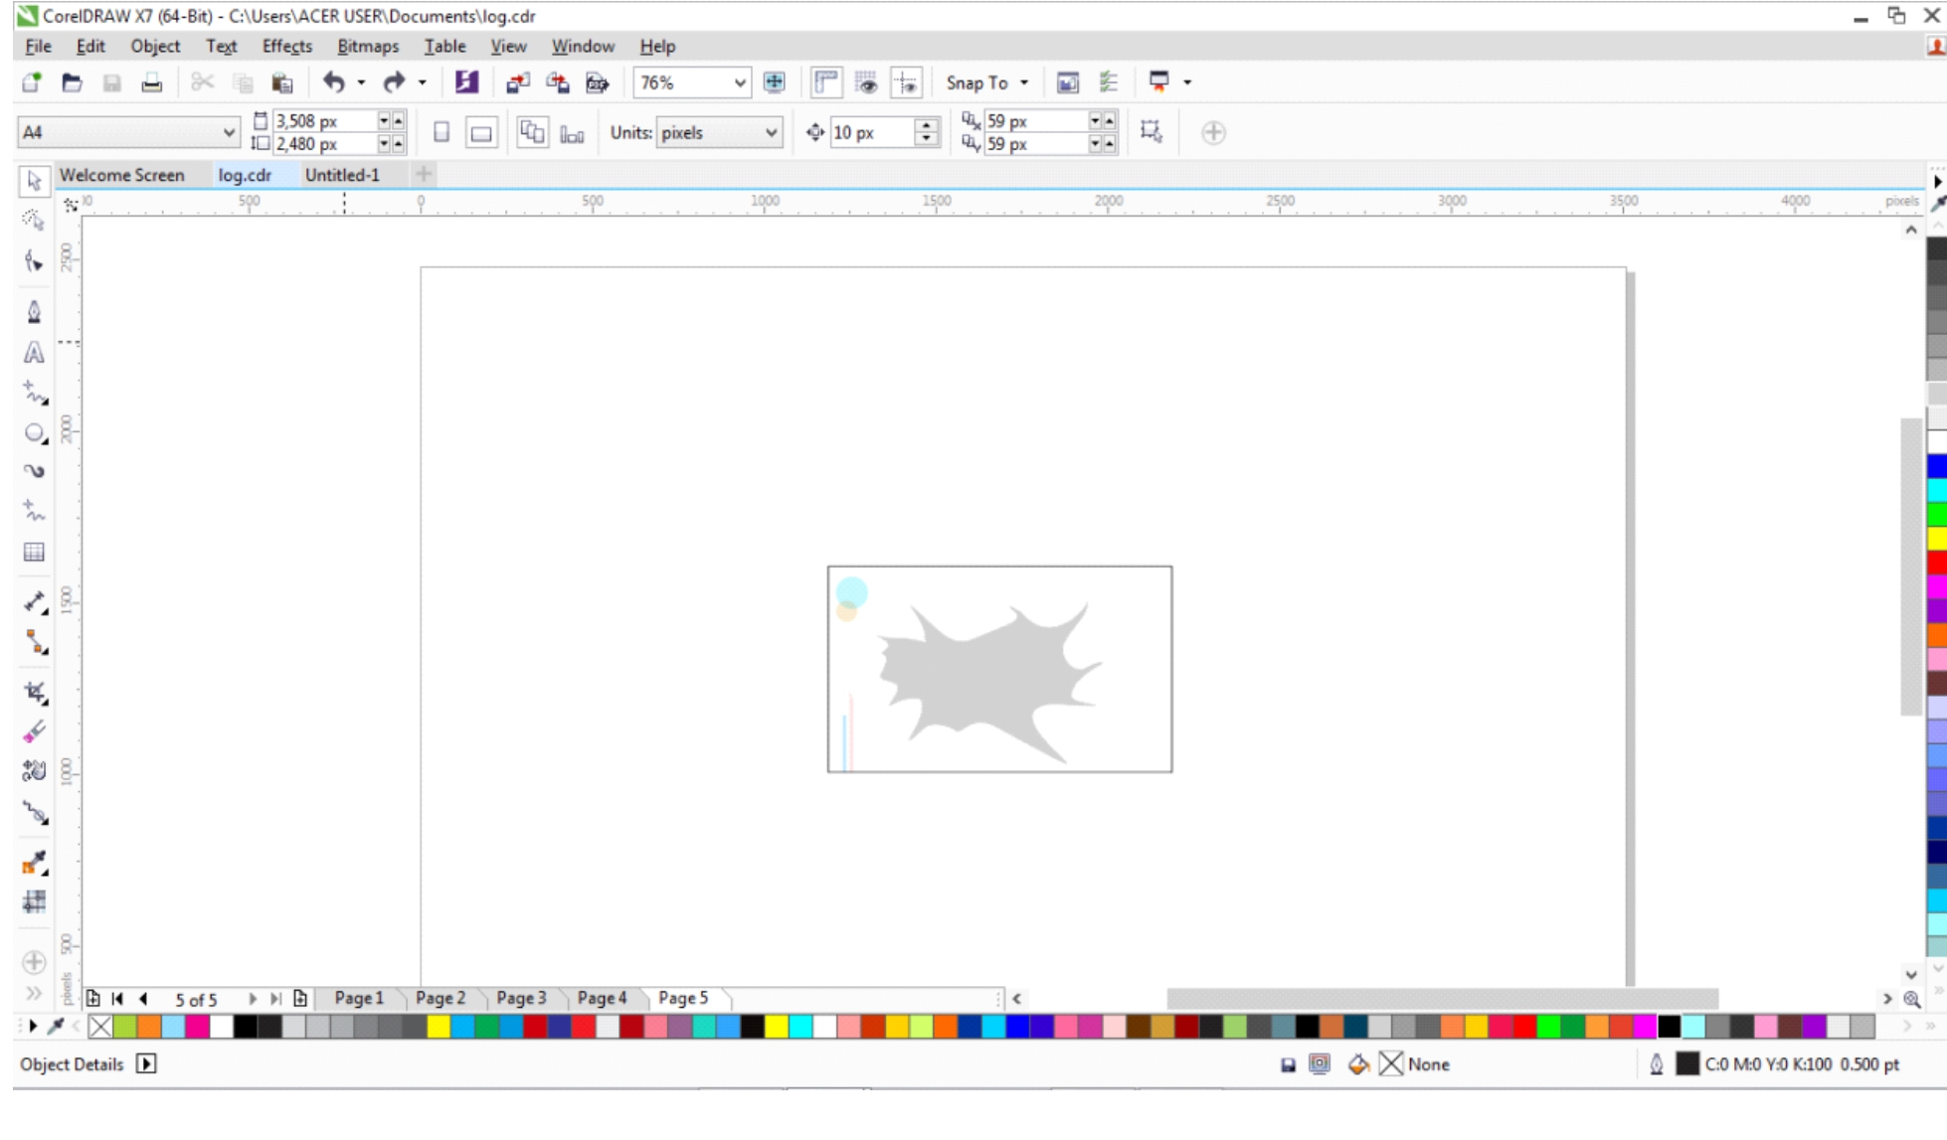Toggle Treat as Filled button
Screen dimensions: 1947x1140
1151,131
